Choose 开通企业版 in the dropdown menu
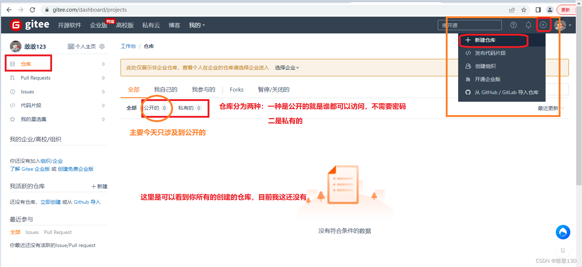Viewport: 582px width, 267px height. tap(502, 79)
